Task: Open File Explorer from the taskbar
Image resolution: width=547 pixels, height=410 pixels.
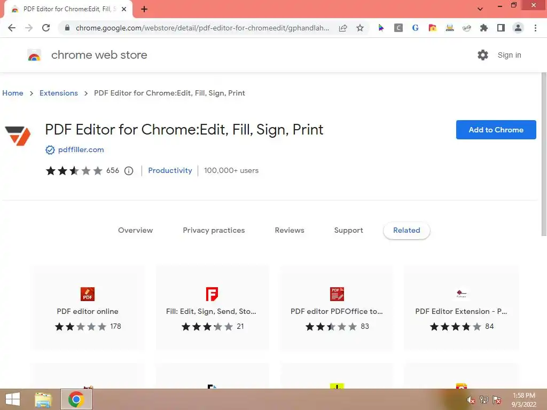Action: click(x=43, y=399)
